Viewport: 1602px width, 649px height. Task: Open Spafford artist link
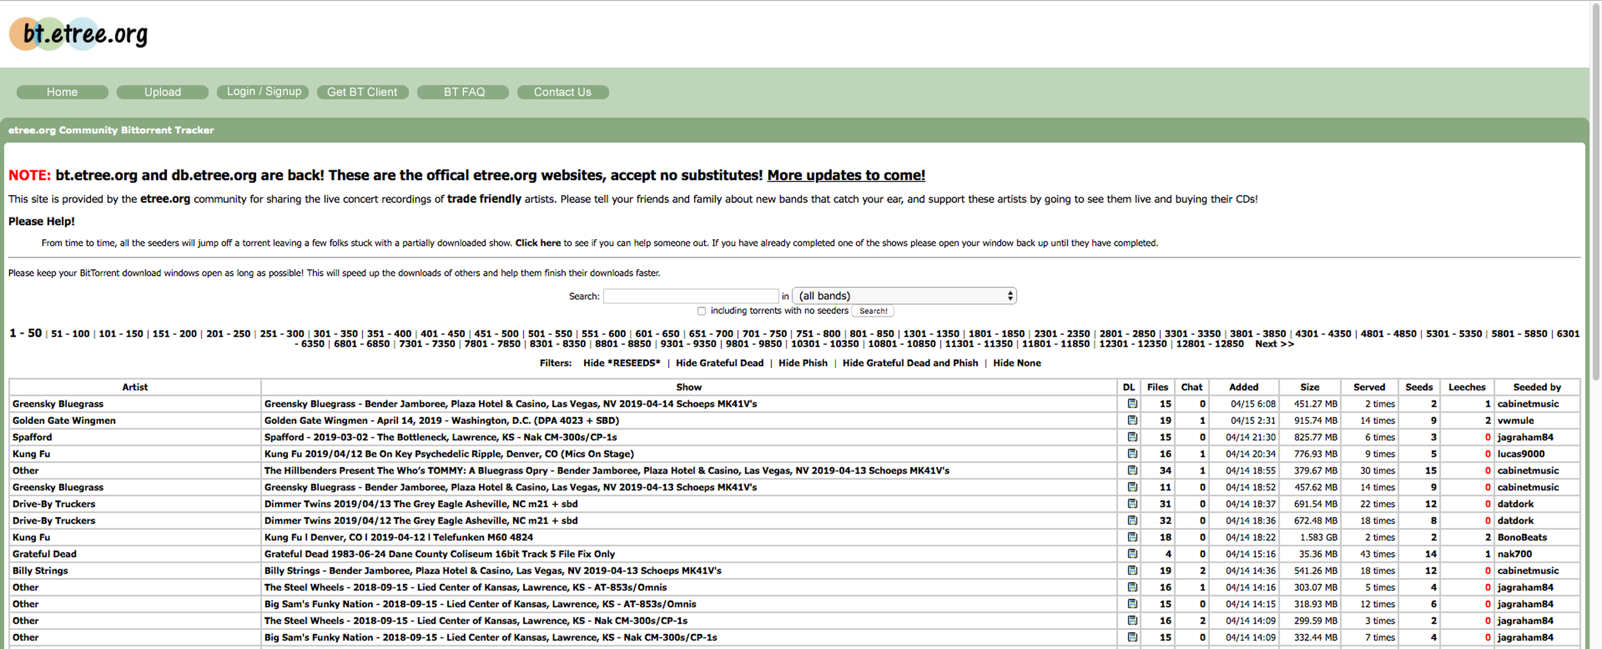point(32,437)
